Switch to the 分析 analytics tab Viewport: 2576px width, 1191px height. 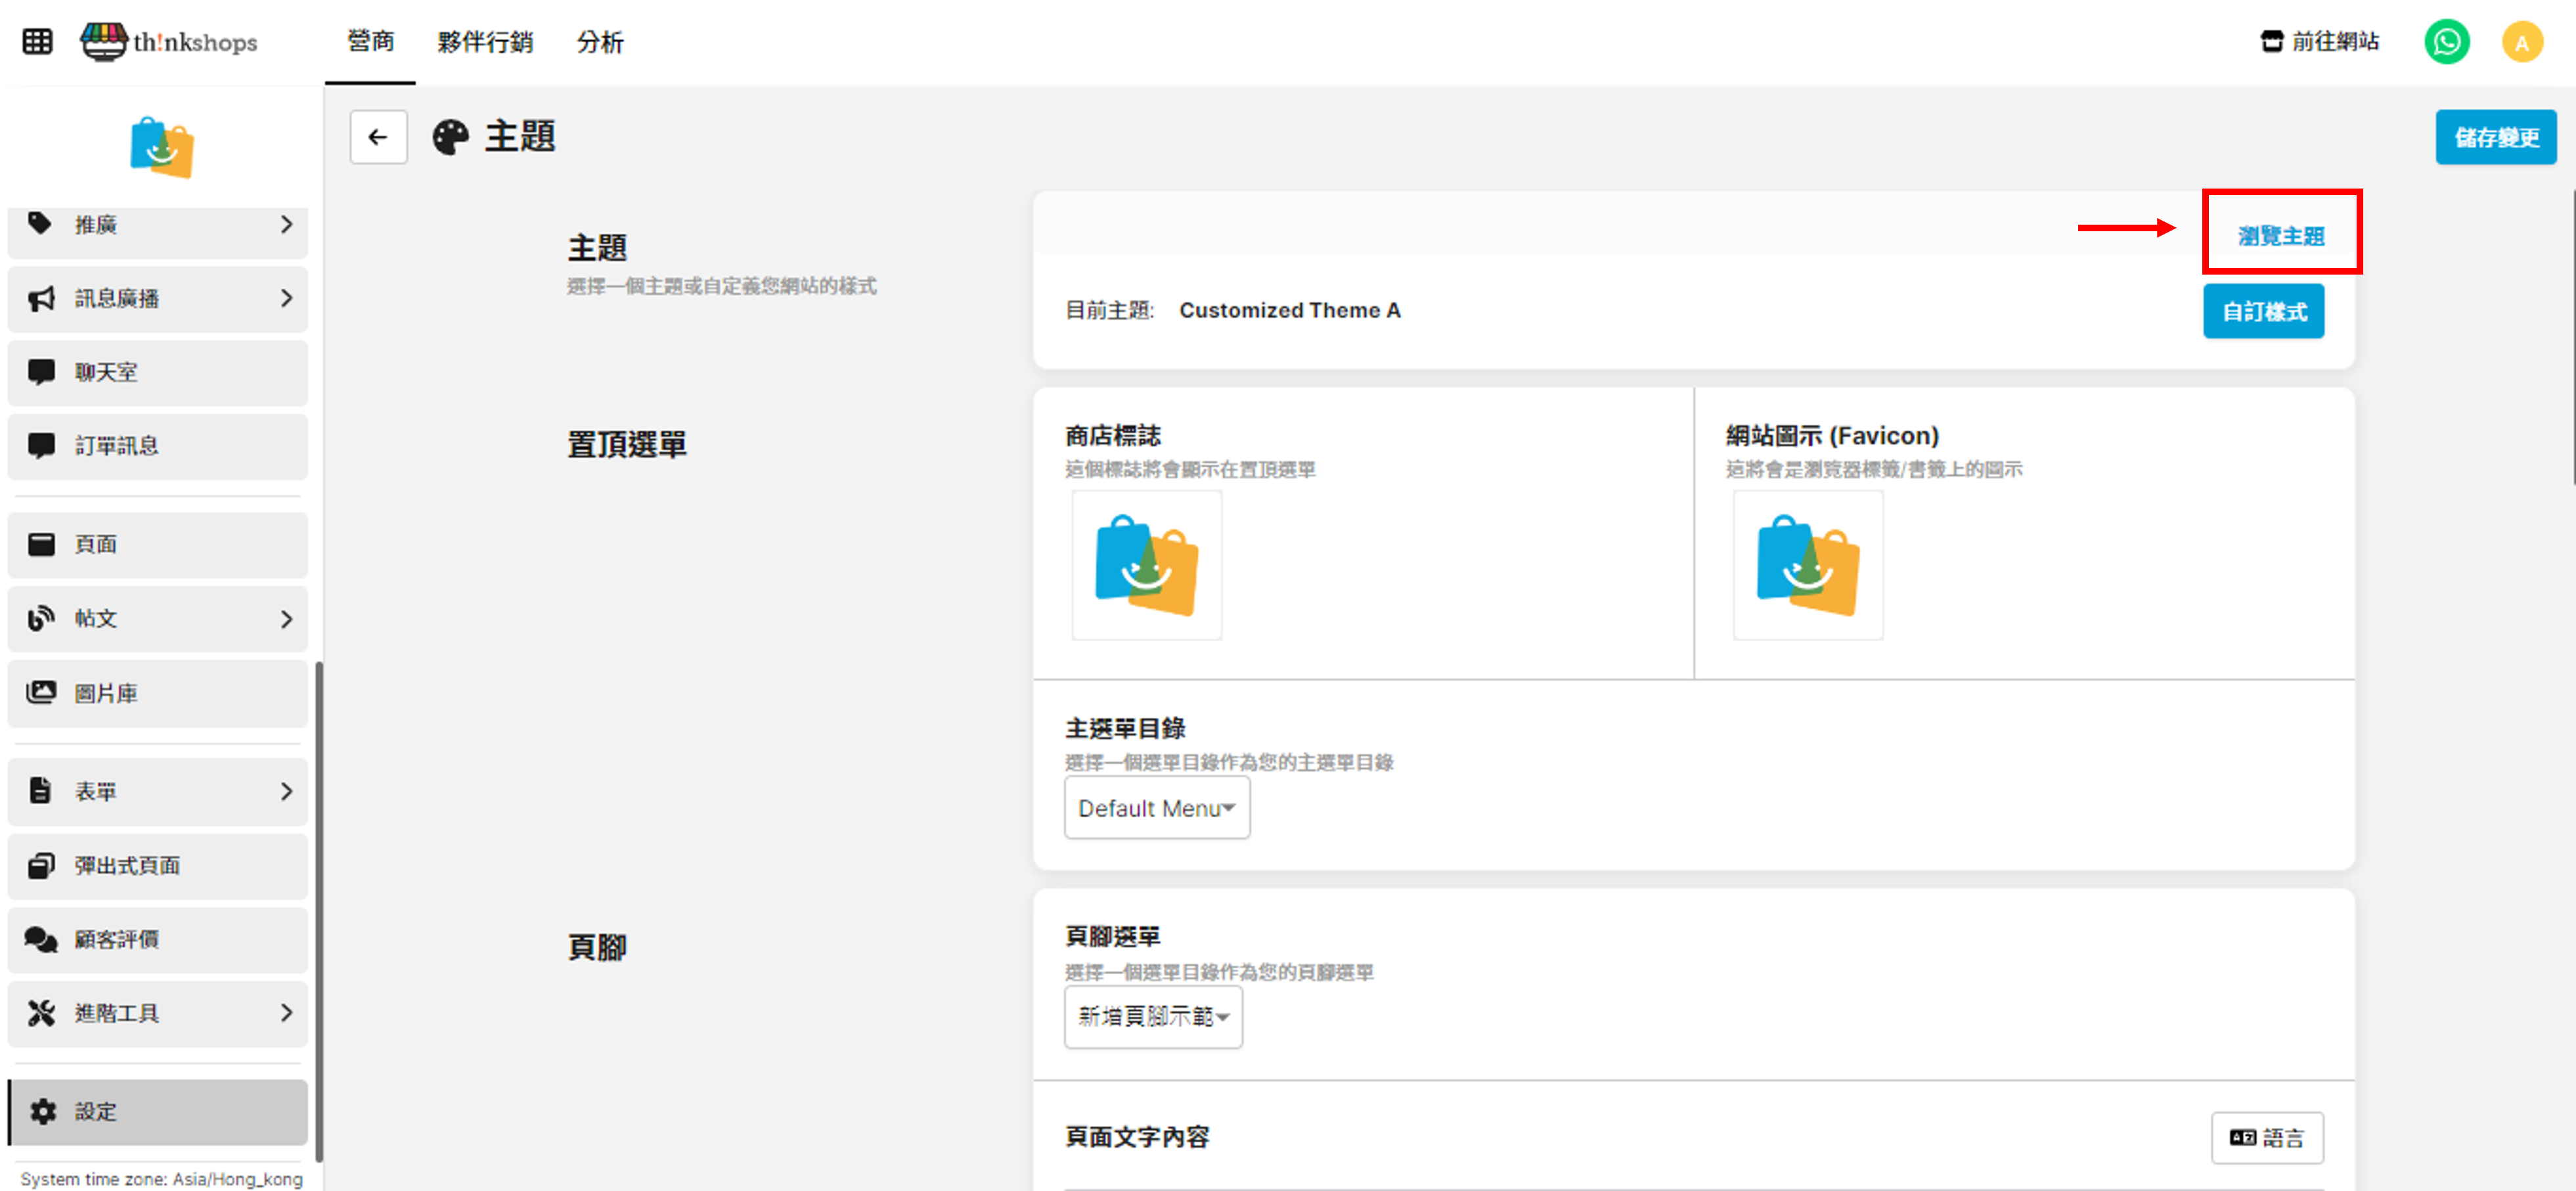pos(600,42)
